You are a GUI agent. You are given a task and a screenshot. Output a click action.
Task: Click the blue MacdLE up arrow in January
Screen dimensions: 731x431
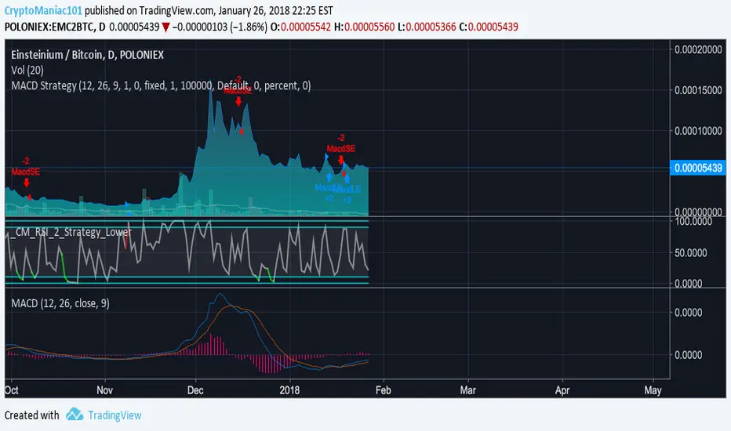coord(329,177)
